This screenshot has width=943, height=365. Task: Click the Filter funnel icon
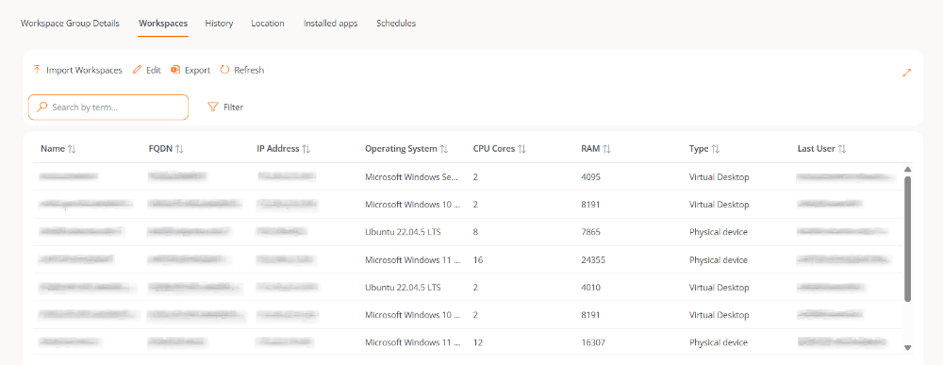tap(212, 107)
